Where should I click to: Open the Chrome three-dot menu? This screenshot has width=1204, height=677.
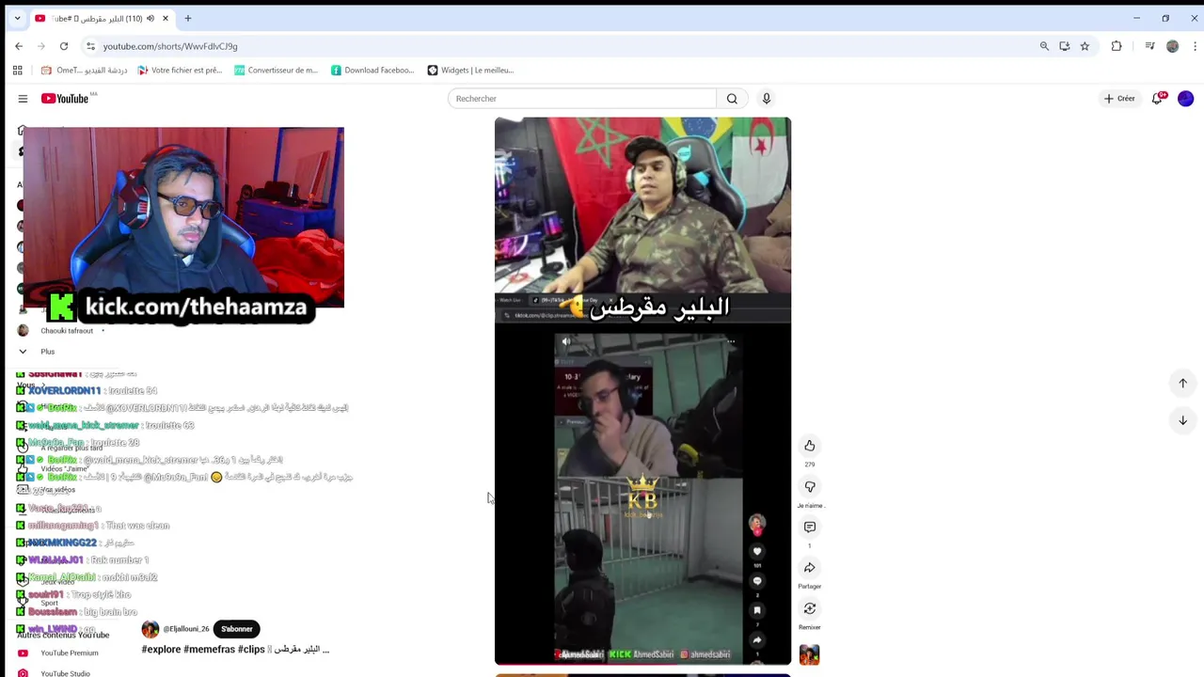[1196, 46]
